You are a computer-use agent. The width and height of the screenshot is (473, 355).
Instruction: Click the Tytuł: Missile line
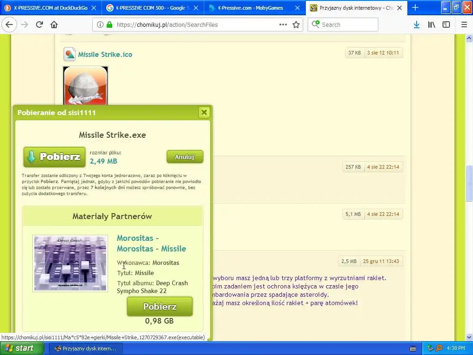[x=135, y=273]
